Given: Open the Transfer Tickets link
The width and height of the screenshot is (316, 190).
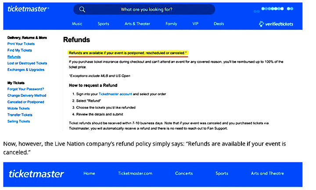Looking at the screenshot, I should point(20,115).
